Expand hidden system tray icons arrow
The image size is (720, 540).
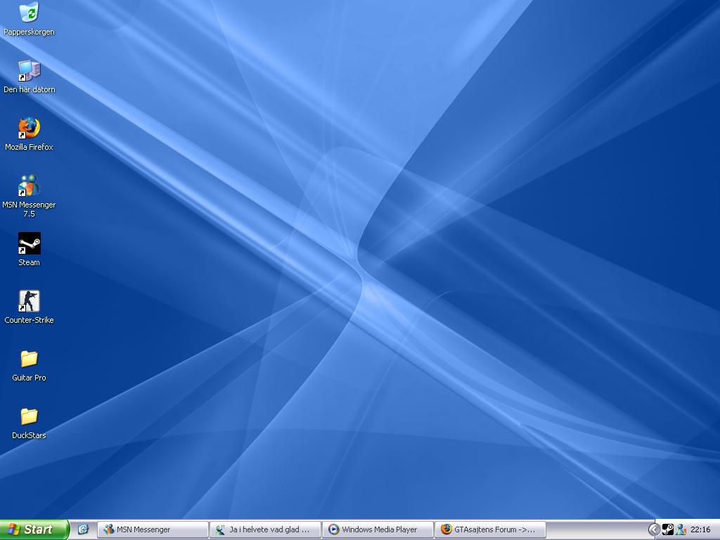click(654, 529)
